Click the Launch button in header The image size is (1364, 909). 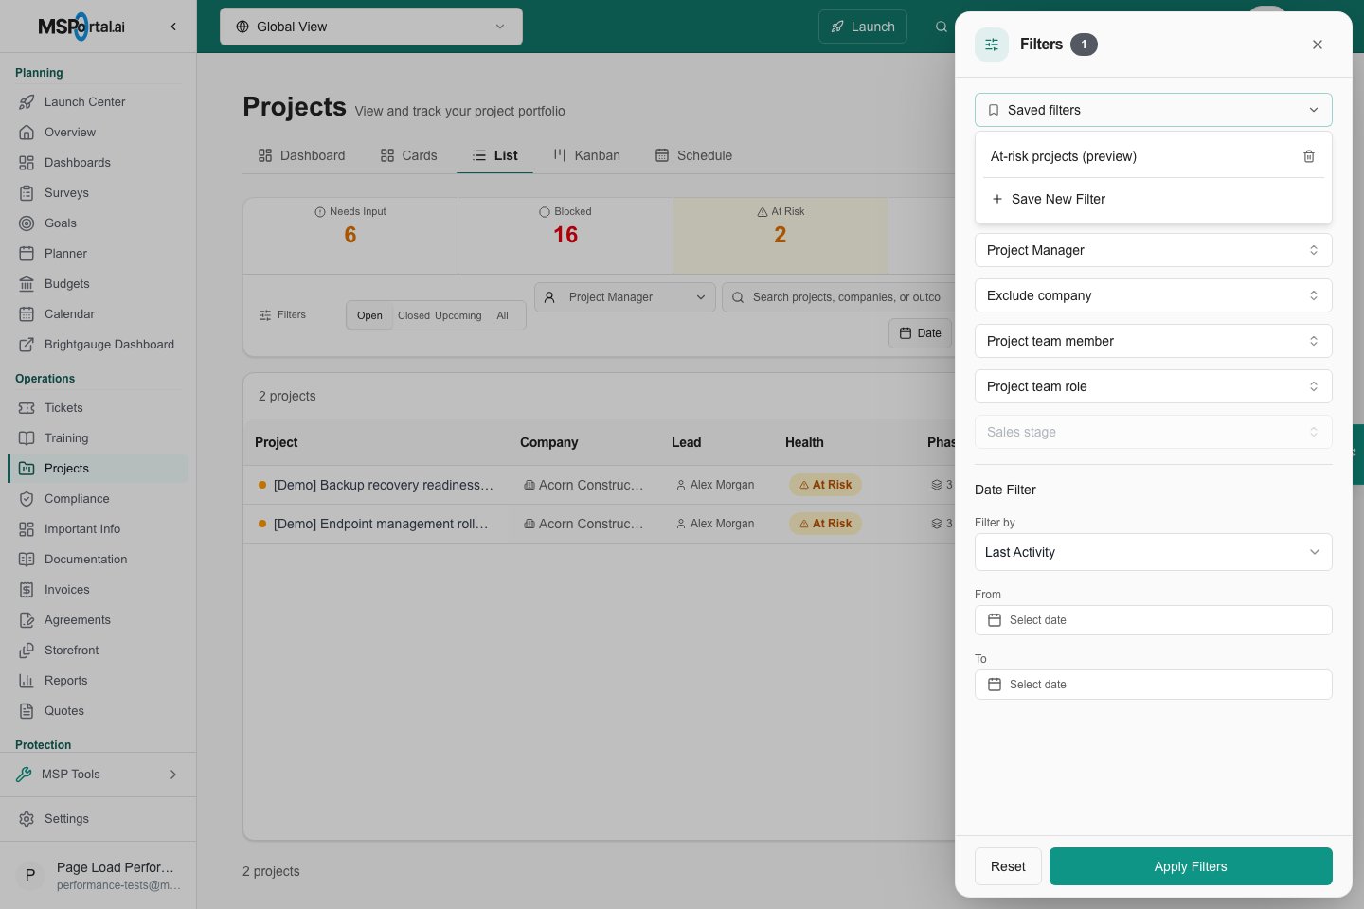[863, 27]
